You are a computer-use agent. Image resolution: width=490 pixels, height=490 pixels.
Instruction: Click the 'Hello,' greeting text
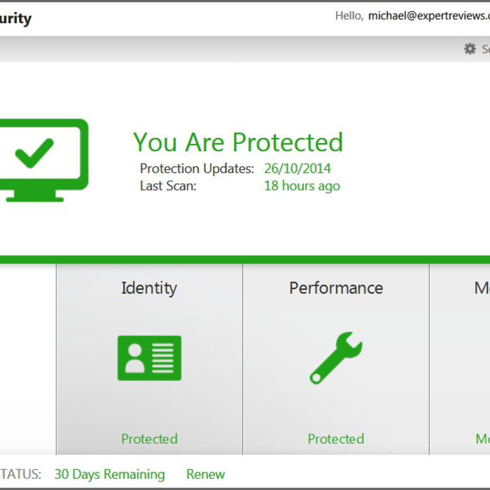[349, 16]
